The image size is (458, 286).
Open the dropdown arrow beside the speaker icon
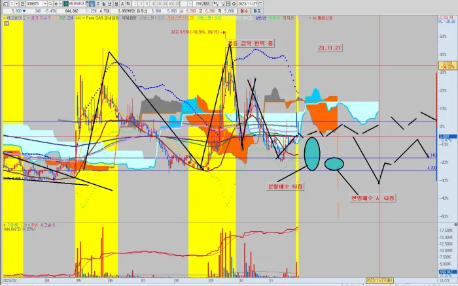60,4
